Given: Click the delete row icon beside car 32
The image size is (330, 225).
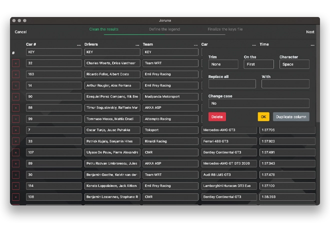Looking at the screenshot, I should 15,63.
